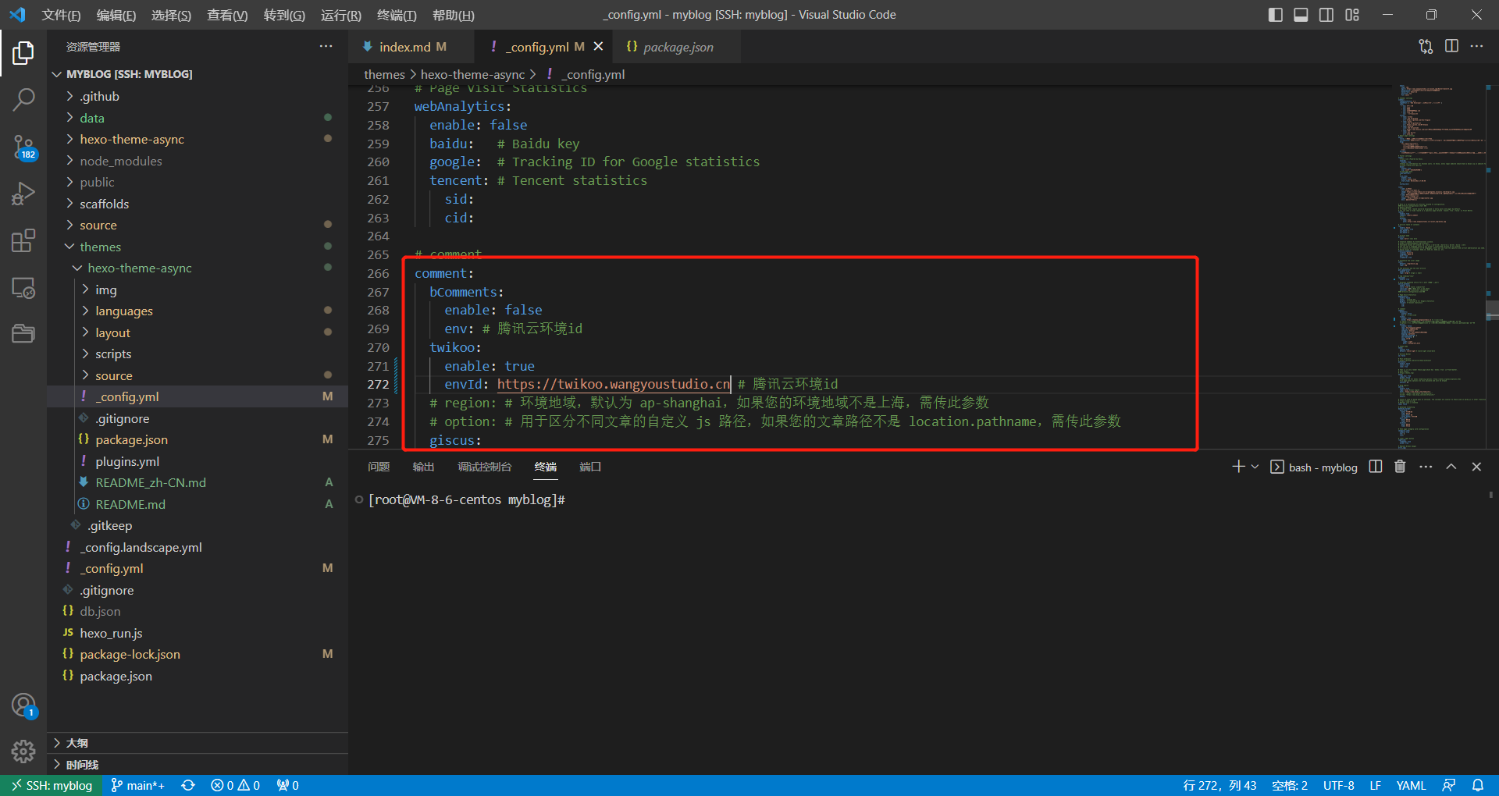Open the 终端(T) menu
1499x796 pixels.
pos(397,15)
